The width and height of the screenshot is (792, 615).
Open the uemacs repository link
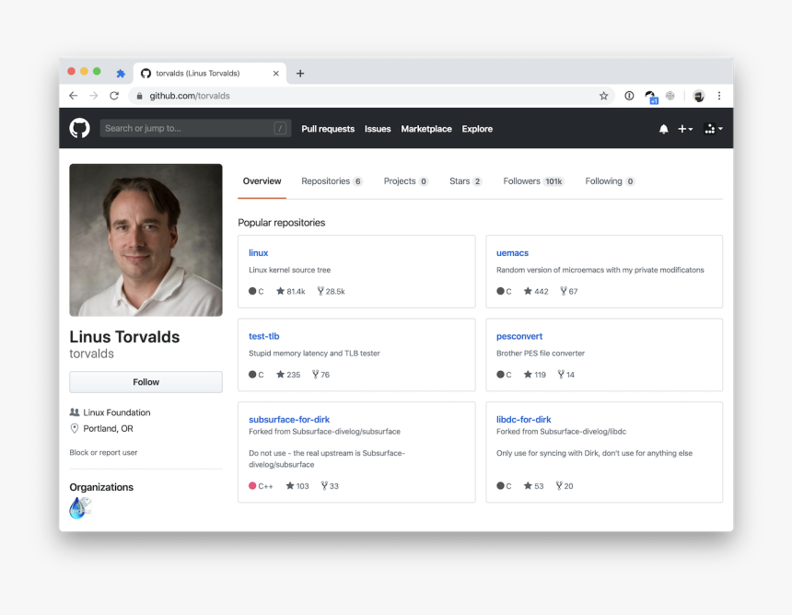tap(512, 253)
